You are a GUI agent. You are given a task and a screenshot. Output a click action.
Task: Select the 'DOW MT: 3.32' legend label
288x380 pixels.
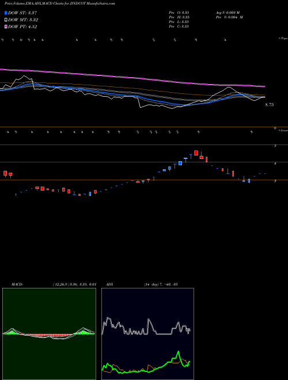point(23,20)
